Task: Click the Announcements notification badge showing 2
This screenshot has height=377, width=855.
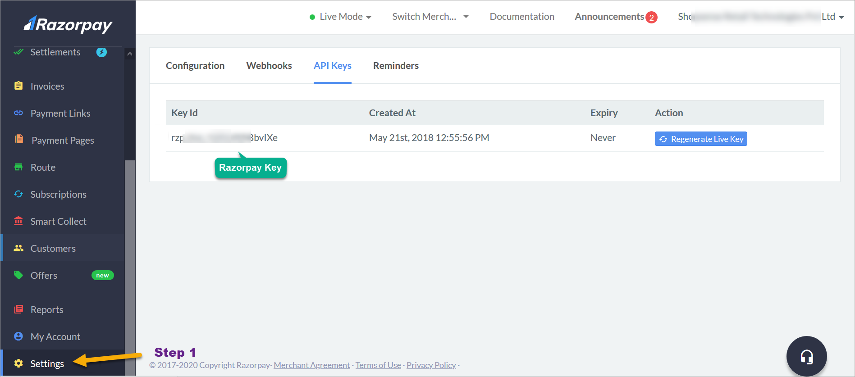Action: click(651, 18)
